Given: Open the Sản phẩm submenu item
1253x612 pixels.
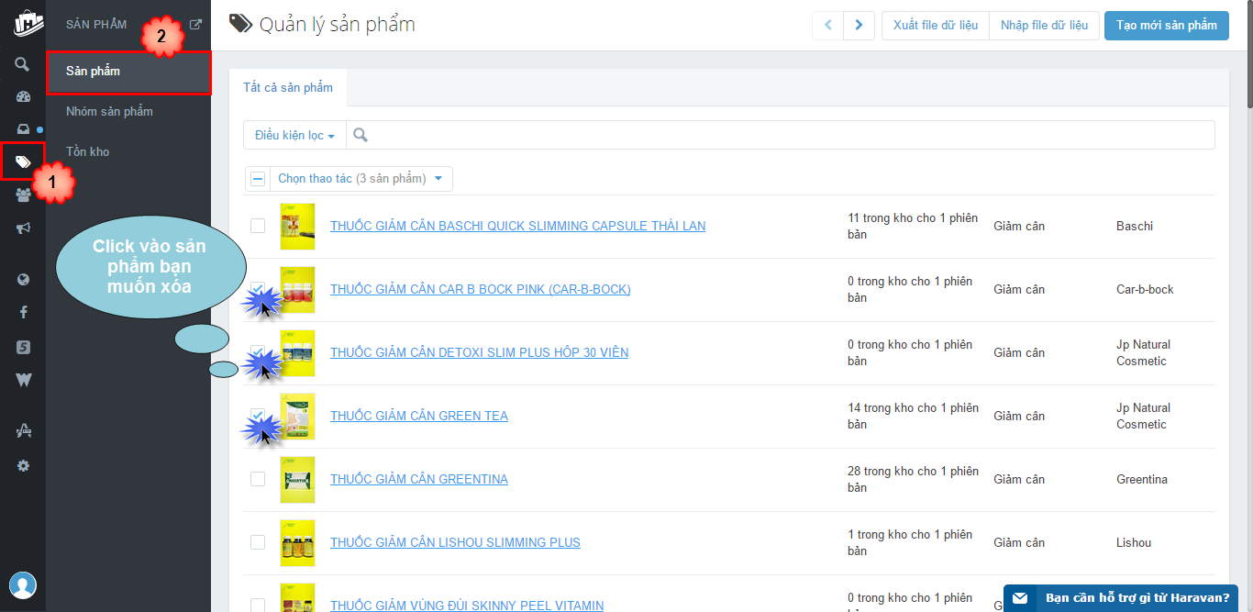Looking at the screenshot, I should pos(128,72).
